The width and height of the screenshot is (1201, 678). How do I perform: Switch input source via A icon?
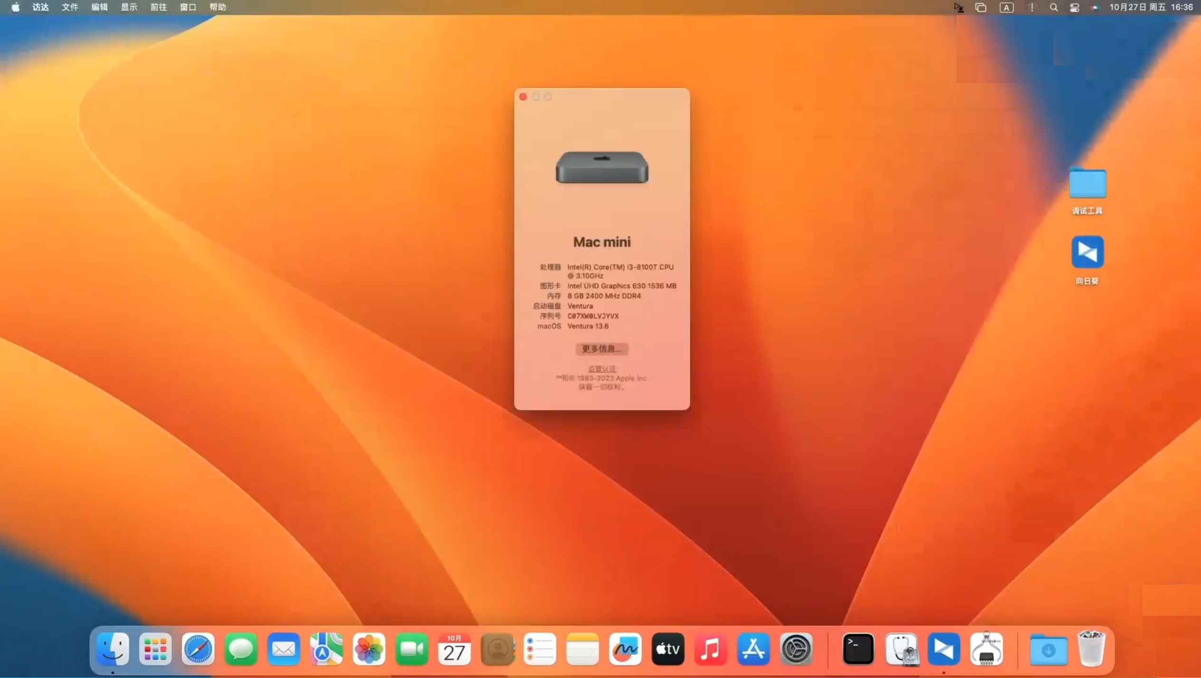[x=1006, y=7]
